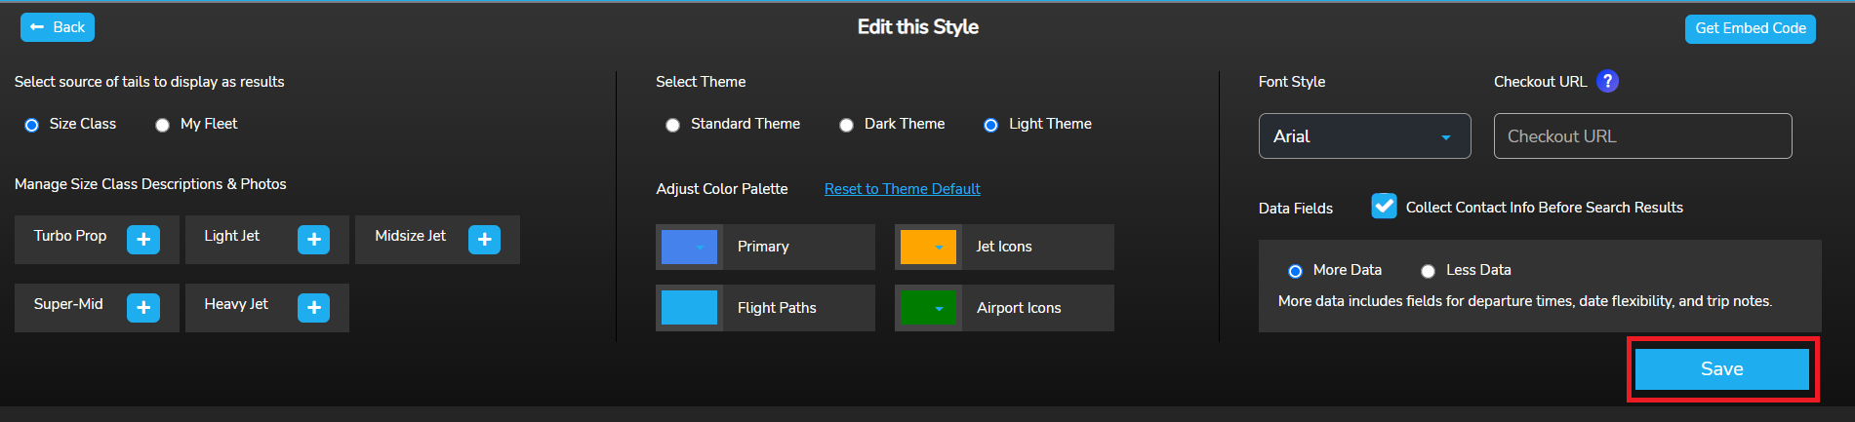Click the plus icon next to Super-Mid
This screenshot has width=1855, height=422.
tap(143, 308)
